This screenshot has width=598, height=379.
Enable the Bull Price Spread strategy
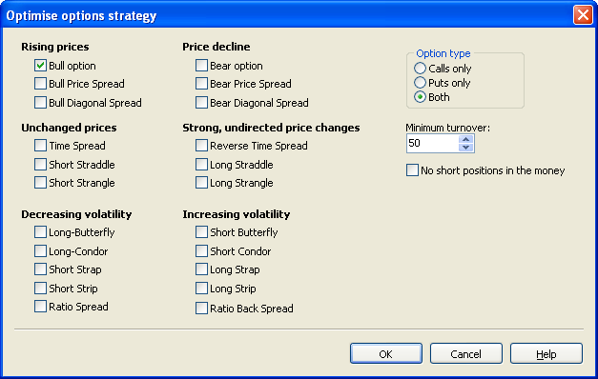40,84
